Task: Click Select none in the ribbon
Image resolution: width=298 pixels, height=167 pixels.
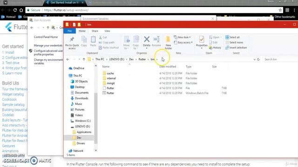Action: click(234, 42)
